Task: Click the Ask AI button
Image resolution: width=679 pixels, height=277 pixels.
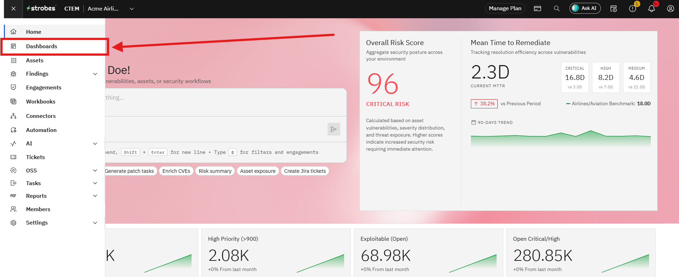Action: tap(585, 8)
